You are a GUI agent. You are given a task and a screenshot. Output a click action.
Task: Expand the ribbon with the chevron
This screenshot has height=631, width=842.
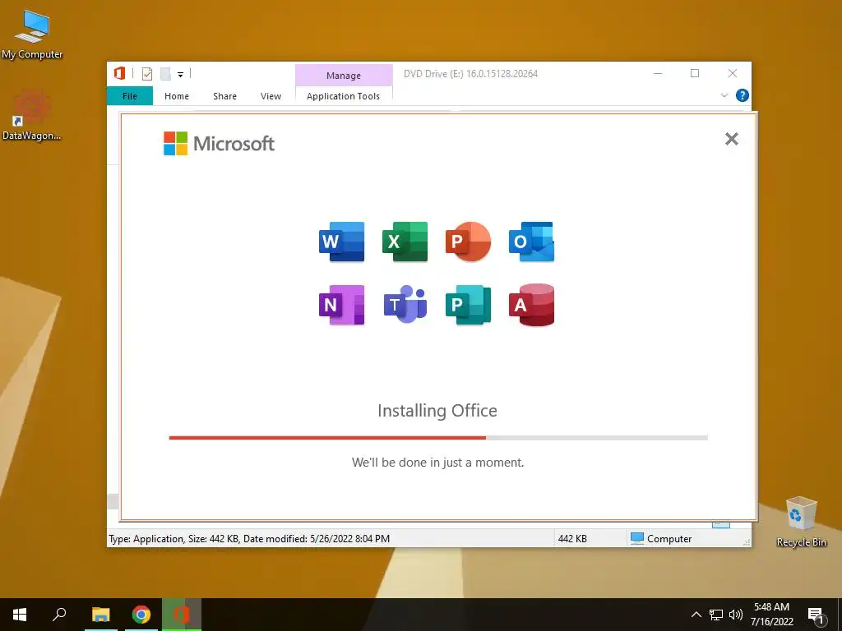coord(724,95)
